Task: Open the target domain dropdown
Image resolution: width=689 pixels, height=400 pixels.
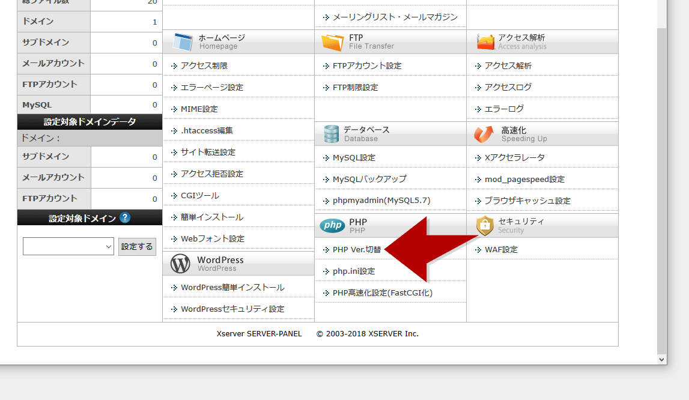Action: pos(68,247)
